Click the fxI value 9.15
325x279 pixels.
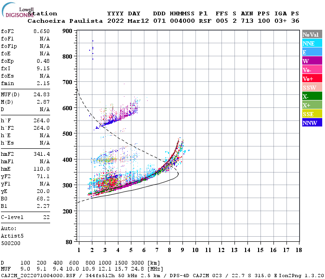tap(43, 68)
